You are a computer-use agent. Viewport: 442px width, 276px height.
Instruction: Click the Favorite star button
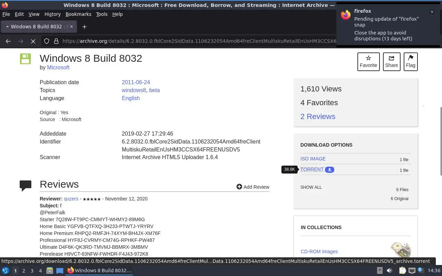tap(368, 62)
